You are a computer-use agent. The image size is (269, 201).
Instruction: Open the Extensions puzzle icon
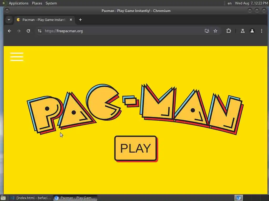(229, 31)
